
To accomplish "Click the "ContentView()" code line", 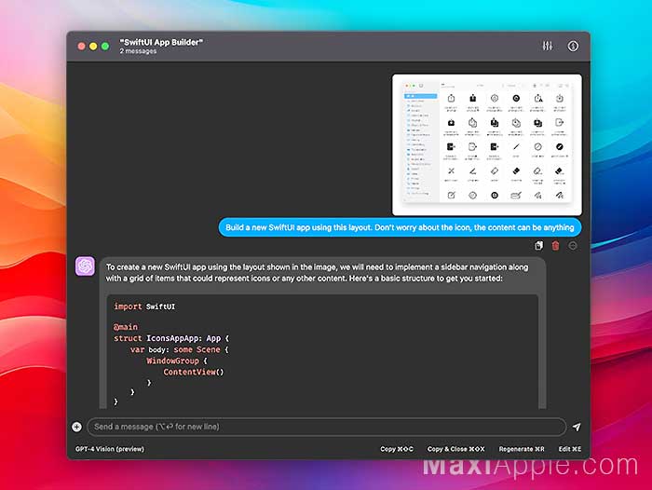I will [x=194, y=372].
